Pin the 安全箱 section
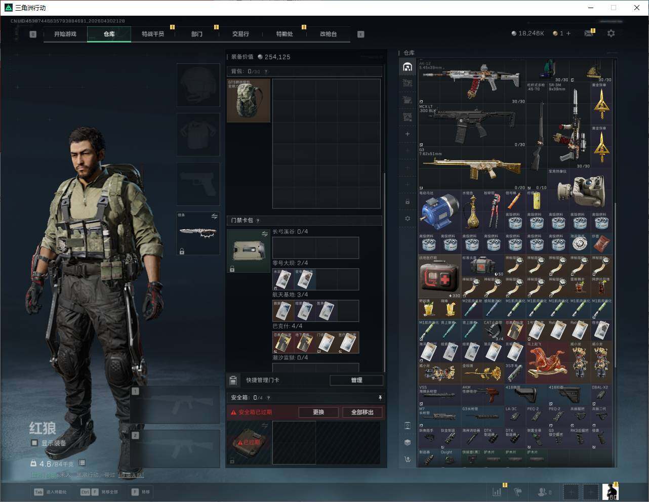Image resolution: width=649 pixels, height=502 pixels. tap(380, 398)
